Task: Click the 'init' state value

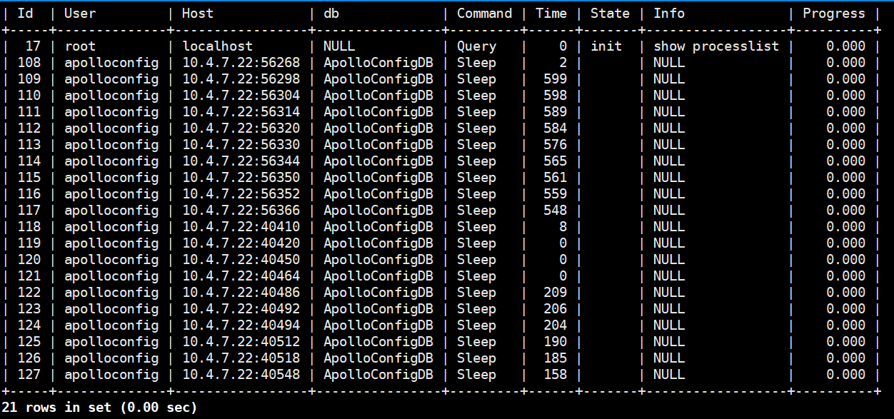Action: (x=606, y=46)
